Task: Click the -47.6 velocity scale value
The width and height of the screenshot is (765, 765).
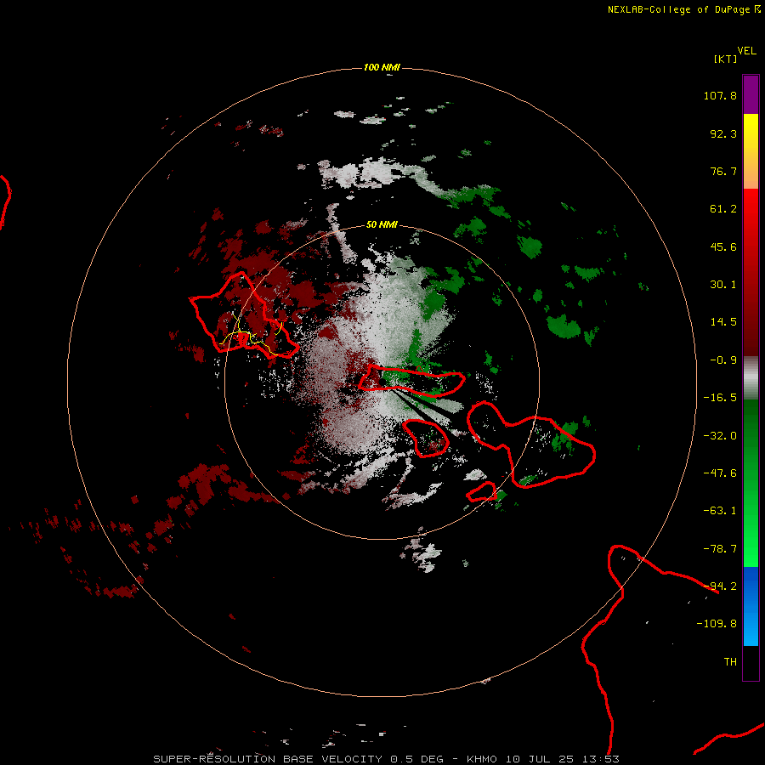Action: click(x=720, y=473)
